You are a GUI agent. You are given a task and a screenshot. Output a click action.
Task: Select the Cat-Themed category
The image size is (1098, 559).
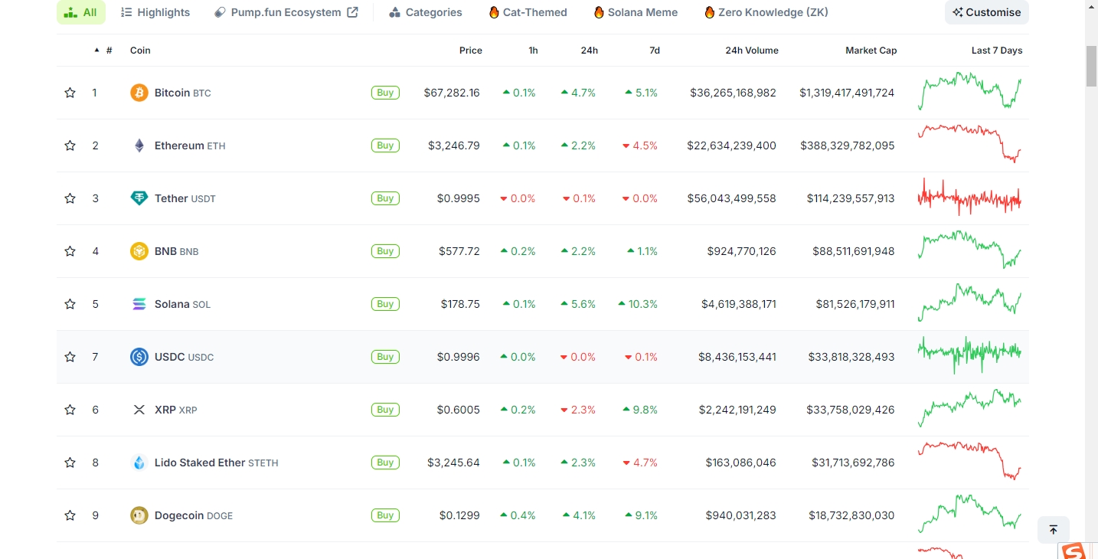pos(528,12)
